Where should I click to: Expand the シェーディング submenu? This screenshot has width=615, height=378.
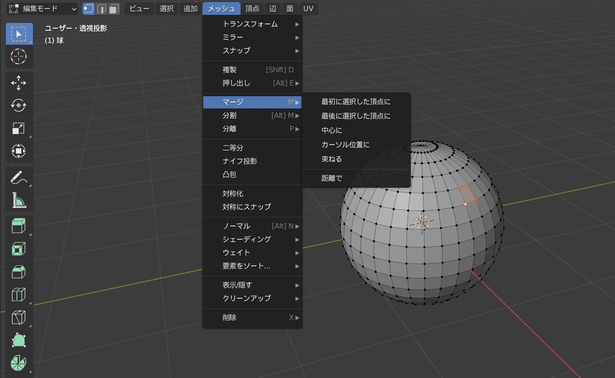tap(252, 240)
